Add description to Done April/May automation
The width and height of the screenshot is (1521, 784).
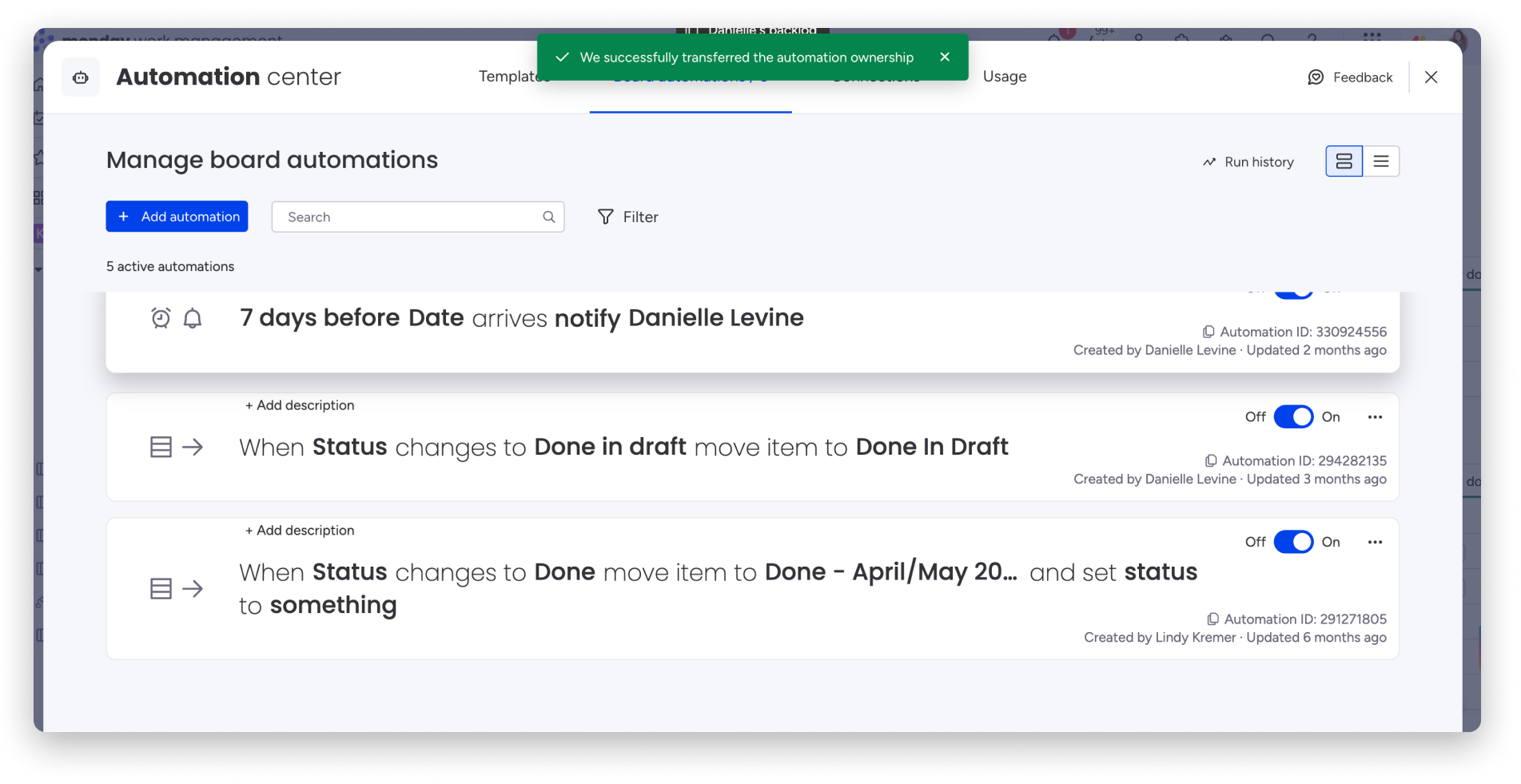pyautogui.click(x=300, y=531)
